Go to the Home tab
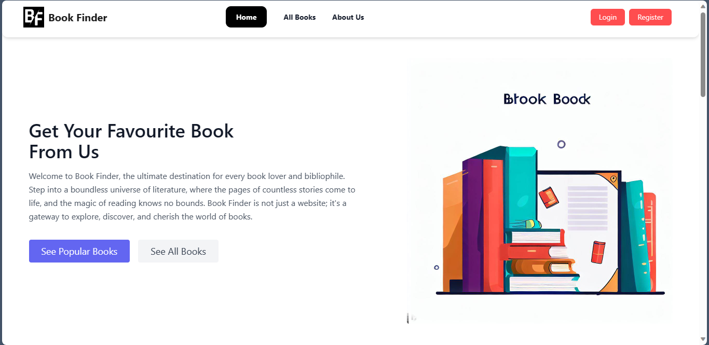This screenshot has width=709, height=345. (x=246, y=17)
